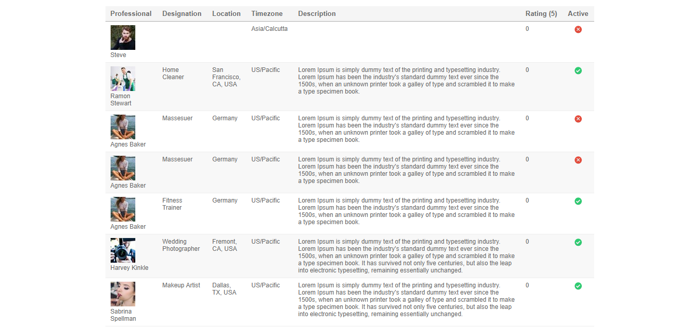Click the Description column header
Viewport: 694px width, 329px height.
(x=316, y=14)
